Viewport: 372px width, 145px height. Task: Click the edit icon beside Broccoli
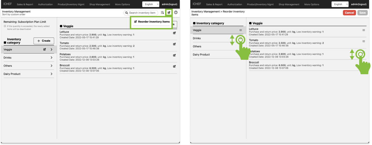pos(174,66)
